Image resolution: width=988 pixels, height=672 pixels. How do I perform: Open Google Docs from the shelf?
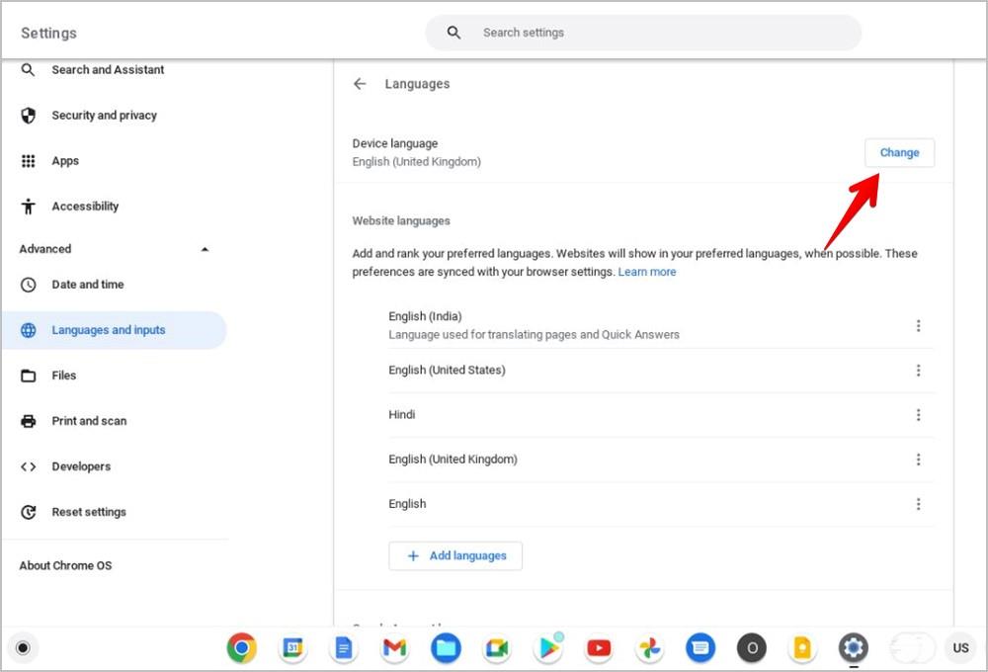click(x=344, y=648)
